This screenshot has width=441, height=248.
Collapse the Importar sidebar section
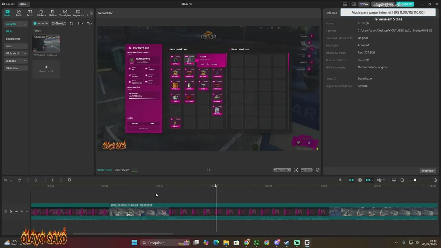(x=16, y=24)
